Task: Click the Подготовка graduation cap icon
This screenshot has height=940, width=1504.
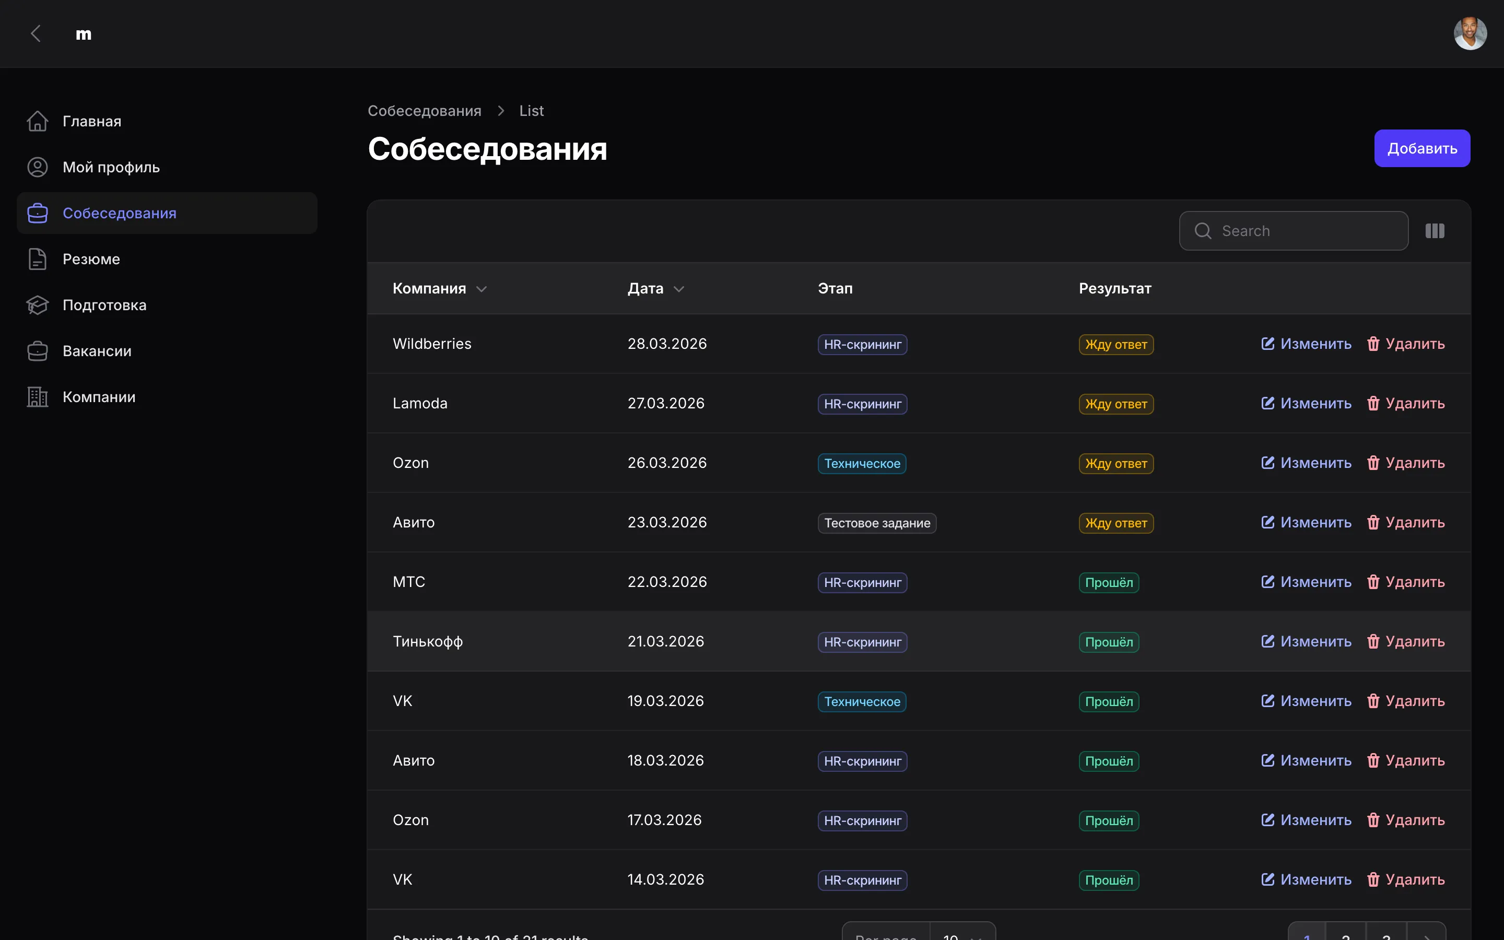Action: click(x=37, y=305)
